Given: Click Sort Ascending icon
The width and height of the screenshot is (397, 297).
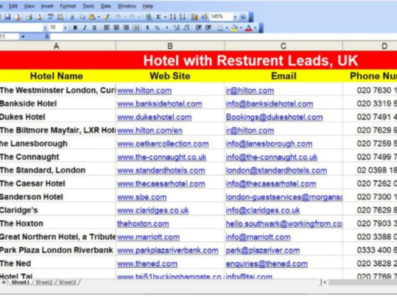Looking at the screenshot, I should pyautogui.click(x=173, y=17).
